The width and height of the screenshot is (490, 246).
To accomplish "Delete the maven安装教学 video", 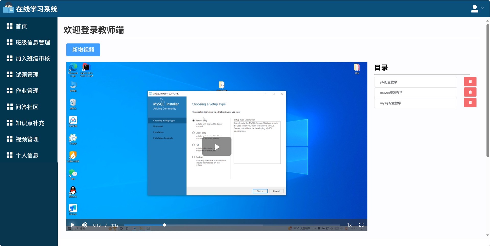I will (x=470, y=92).
